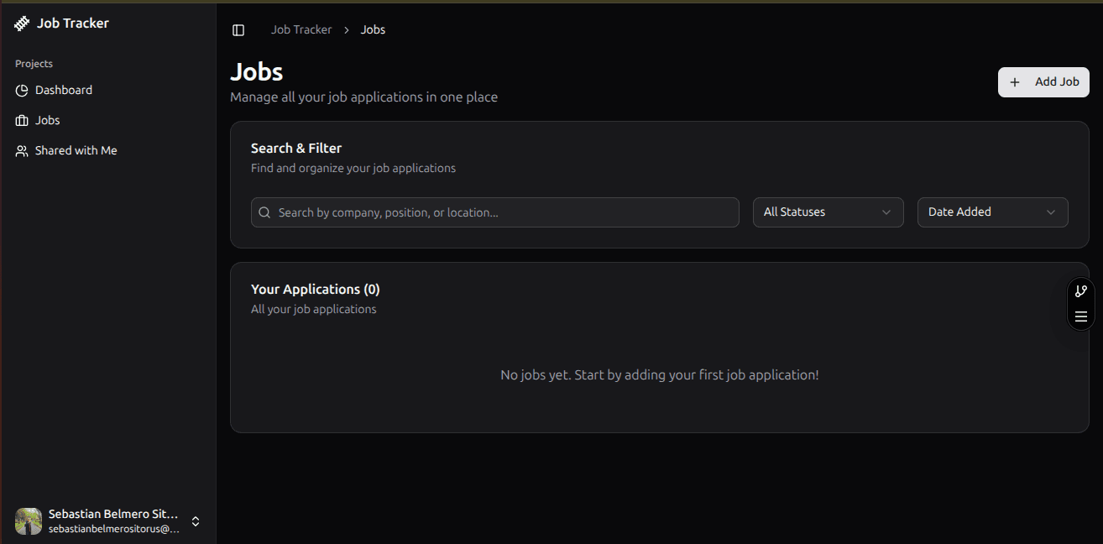The width and height of the screenshot is (1103, 544).
Task: Expand the account chevron next to Sebastian
Action: pos(195,521)
